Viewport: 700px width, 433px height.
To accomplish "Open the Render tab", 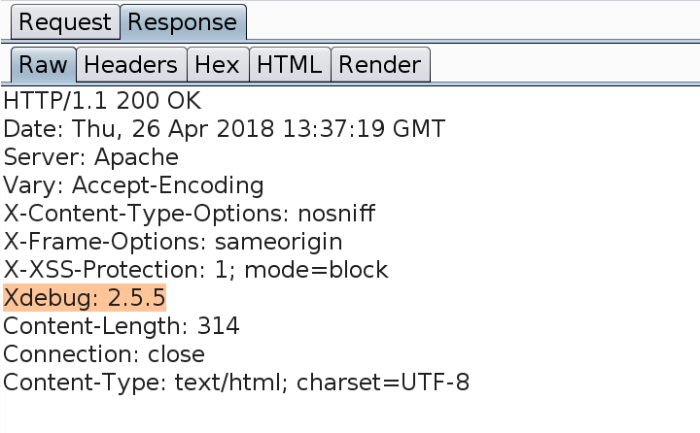I will 379,65.
